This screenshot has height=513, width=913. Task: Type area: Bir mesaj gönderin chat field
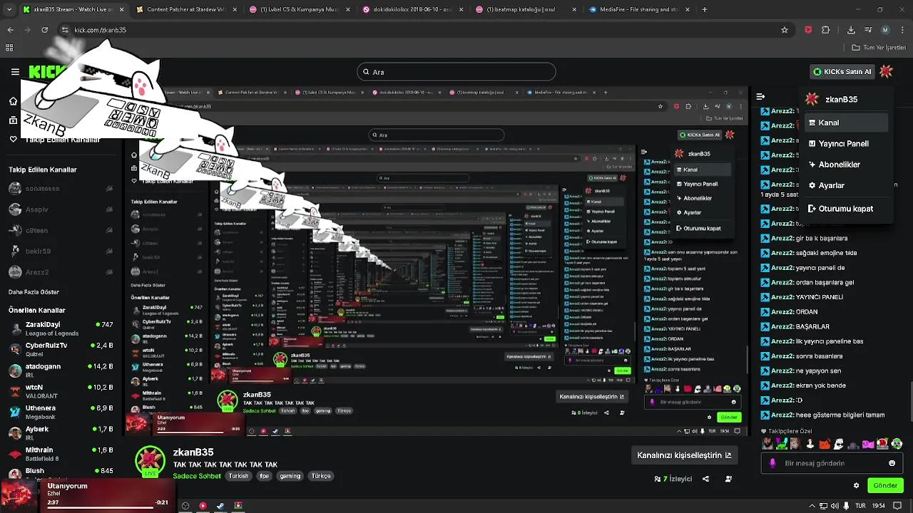click(x=832, y=463)
